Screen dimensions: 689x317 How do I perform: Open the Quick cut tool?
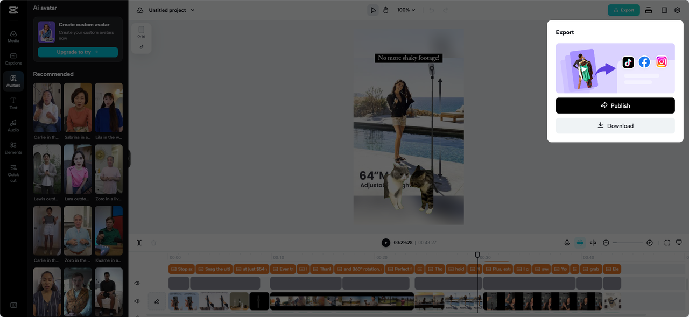pos(13,173)
